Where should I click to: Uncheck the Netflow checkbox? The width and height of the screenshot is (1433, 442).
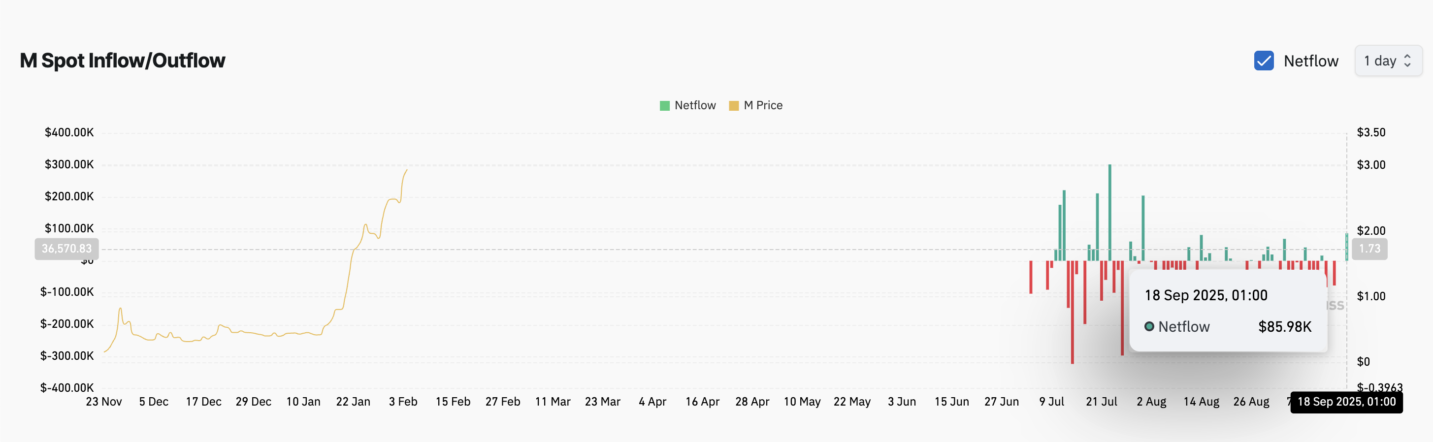tap(1263, 61)
